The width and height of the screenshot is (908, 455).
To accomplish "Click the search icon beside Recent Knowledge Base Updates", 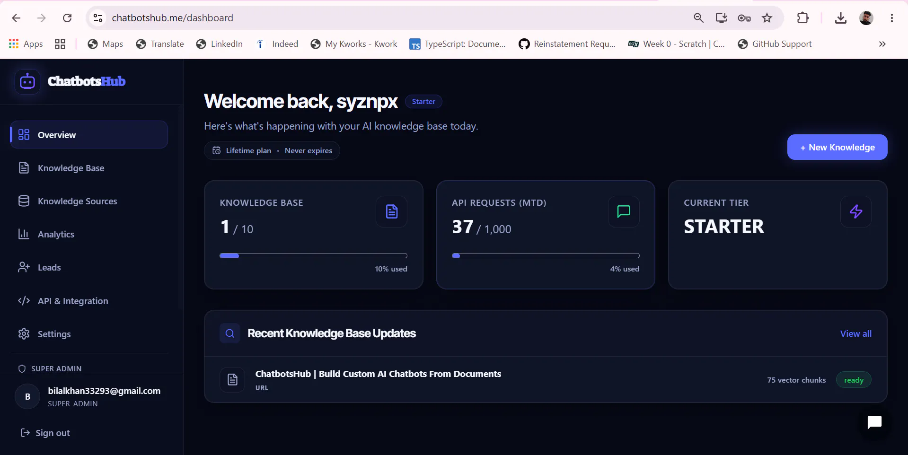I will [x=230, y=333].
